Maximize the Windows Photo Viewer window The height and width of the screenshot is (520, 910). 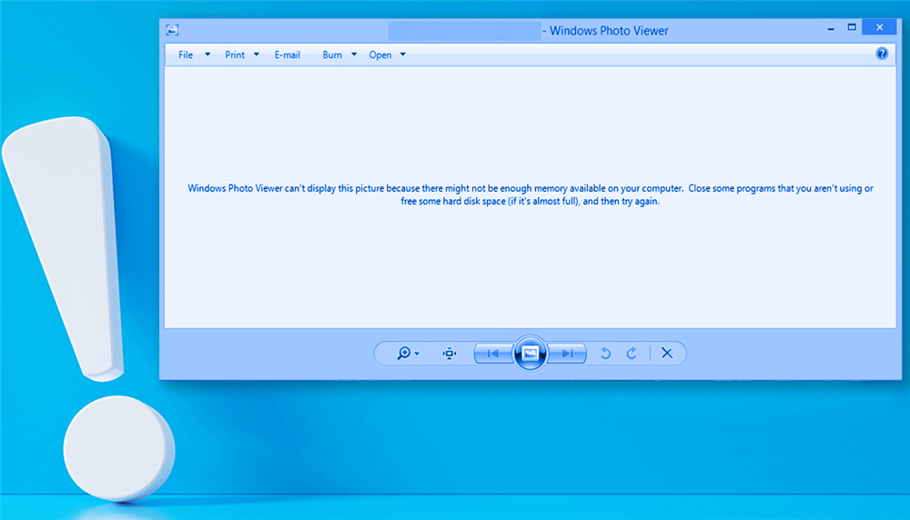(x=852, y=28)
